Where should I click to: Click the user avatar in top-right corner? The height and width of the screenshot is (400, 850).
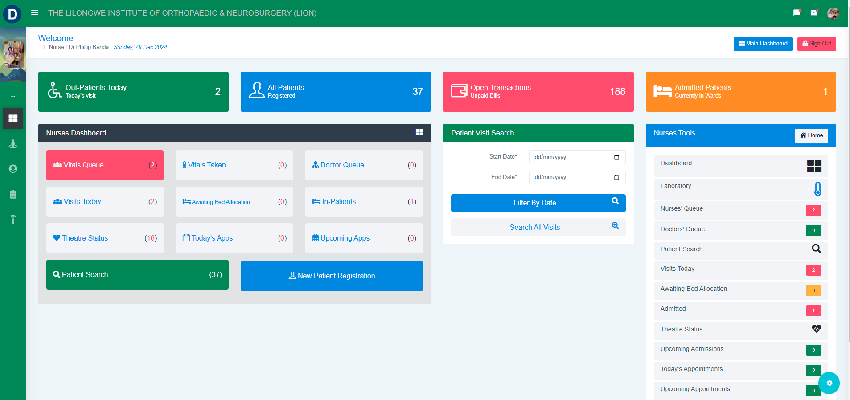tap(833, 13)
